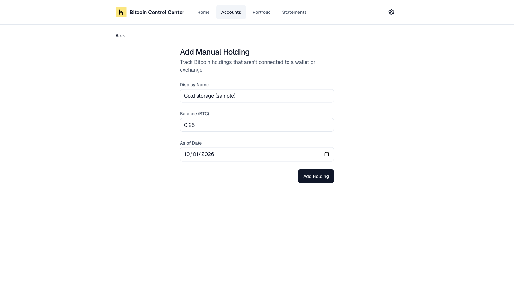Open settings via the gear icon
The image size is (514, 289).
(x=391, y=12)
